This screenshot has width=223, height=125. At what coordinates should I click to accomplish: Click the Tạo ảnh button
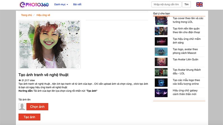pos(30,117)
